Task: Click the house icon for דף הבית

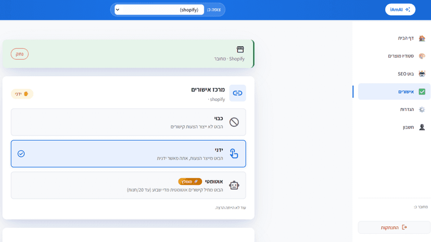Action: (422, 38)
